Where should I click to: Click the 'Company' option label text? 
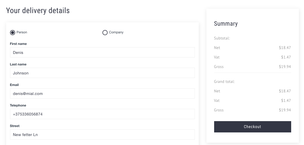[x=116, y=32]
